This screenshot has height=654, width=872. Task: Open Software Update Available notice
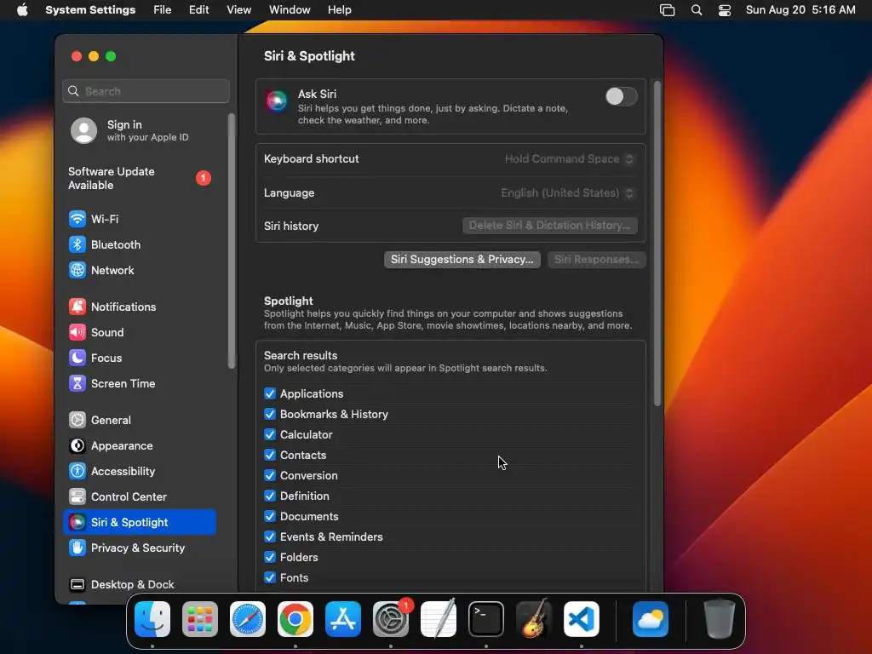(139, 179)
